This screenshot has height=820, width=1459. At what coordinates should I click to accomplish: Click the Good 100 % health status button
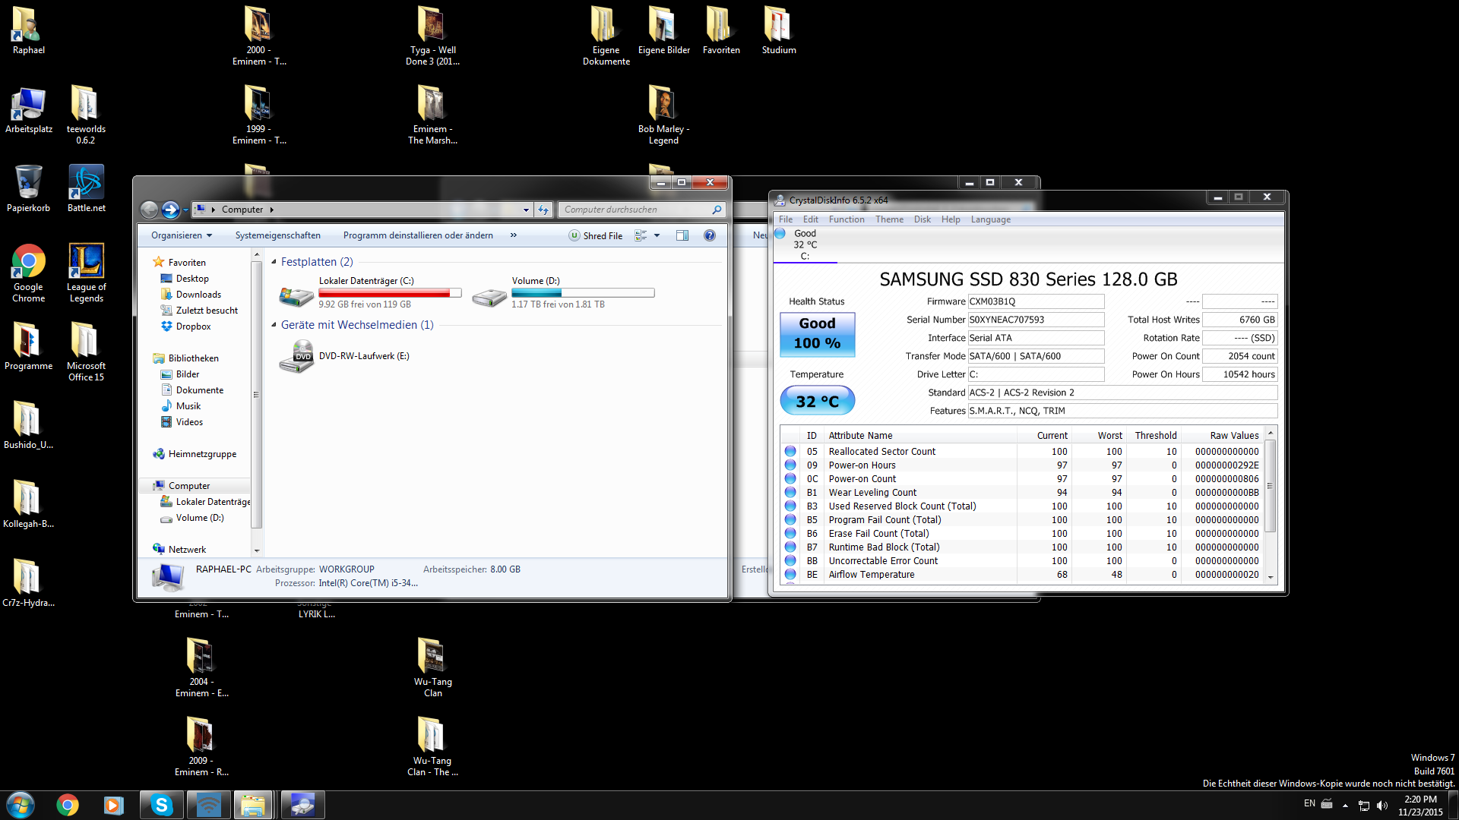[817, 334]
